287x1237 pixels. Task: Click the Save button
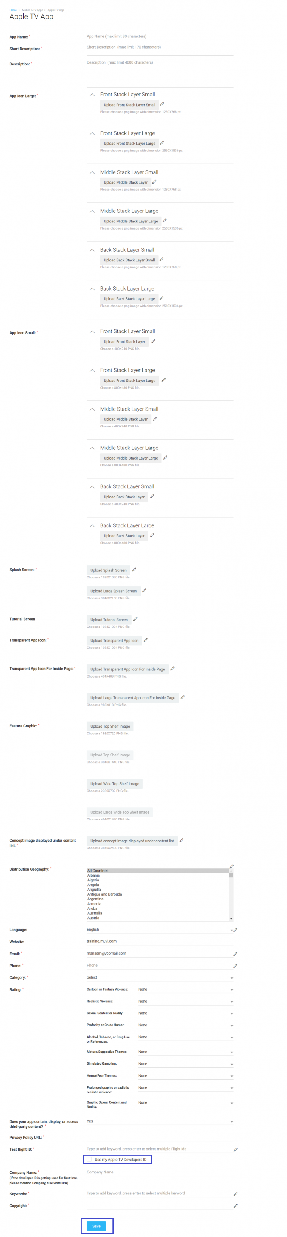pyautogui.click(x=96, y=1226)
